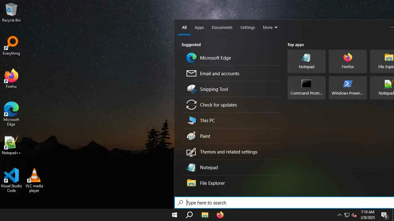394x221 pixels.
Task: Click the taskbar Search magnifier icon
Action: [189, 215]
